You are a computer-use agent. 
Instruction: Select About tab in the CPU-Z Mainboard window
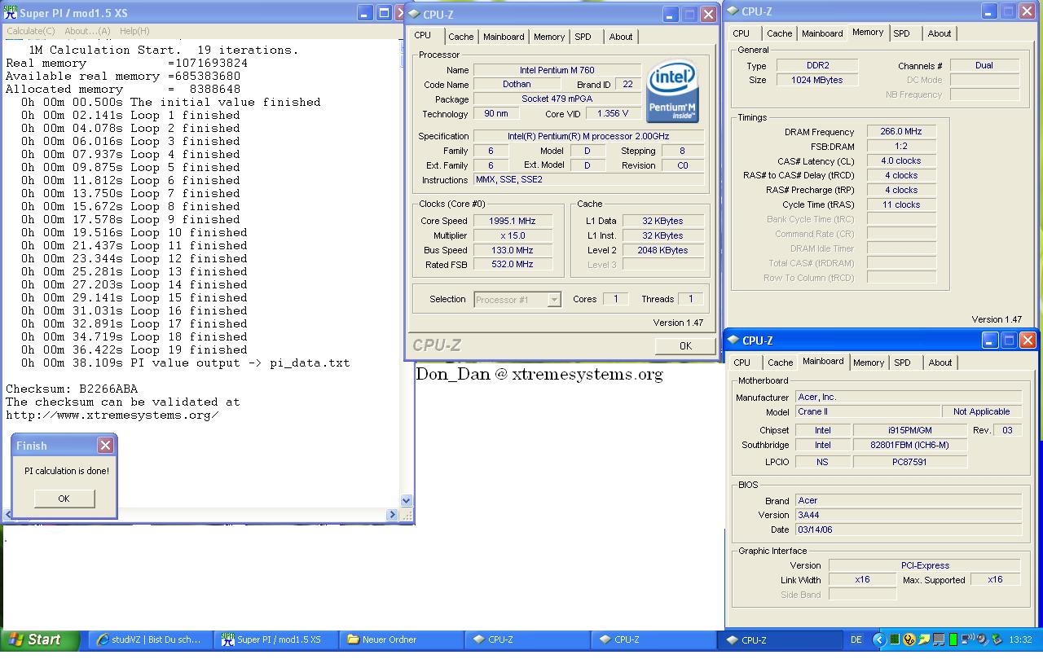(x=940, y=363)
